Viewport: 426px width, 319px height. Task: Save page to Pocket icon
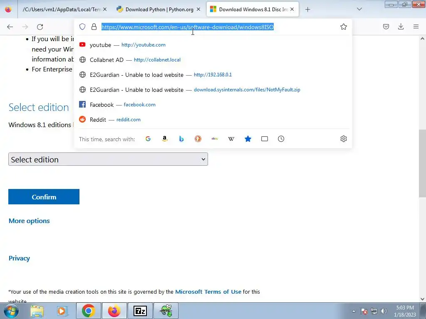tap(386, 27)
